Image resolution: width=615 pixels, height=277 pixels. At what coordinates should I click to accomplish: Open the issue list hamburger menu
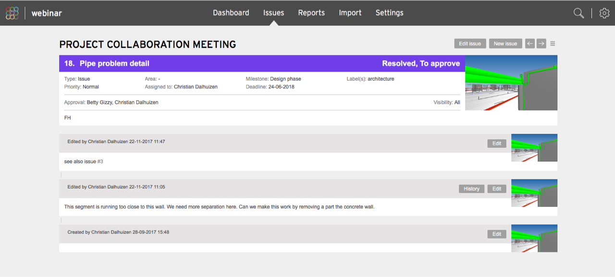tap(553, 44)
